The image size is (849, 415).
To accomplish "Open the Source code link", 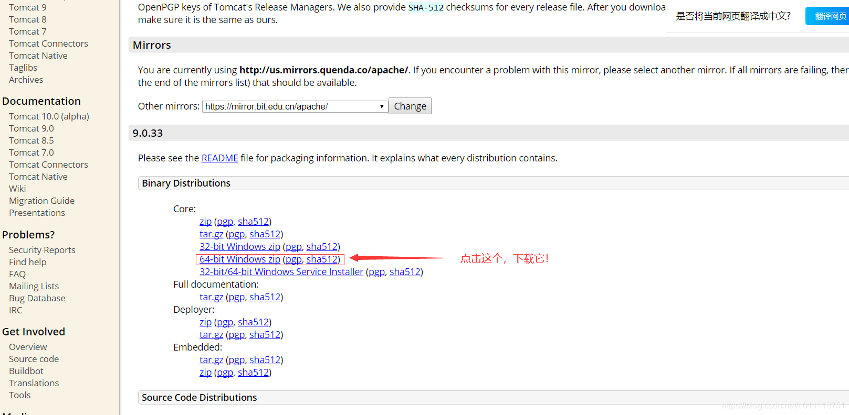I will coord(34,359).
